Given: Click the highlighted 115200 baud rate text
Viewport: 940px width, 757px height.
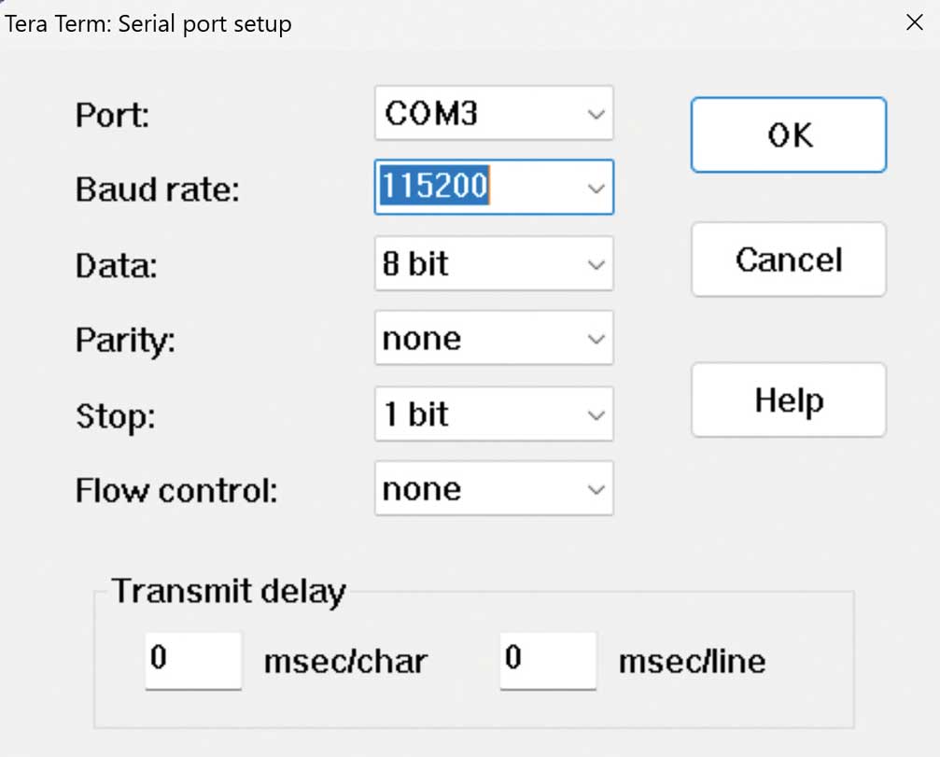Looking at the screenshot, I should click(434, 187).
